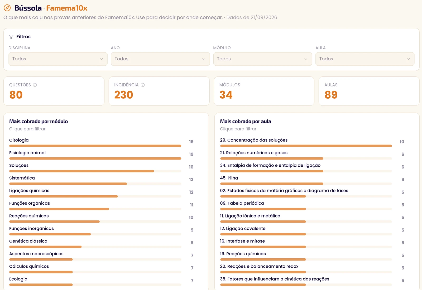Click the Reações químicas module bar
The image size is (422, 290).
tap(95, 222)
